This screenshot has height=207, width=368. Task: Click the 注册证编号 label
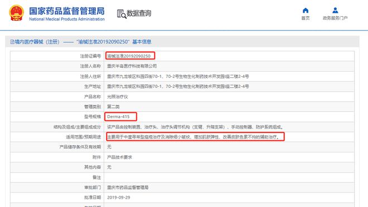coord(90,56)
